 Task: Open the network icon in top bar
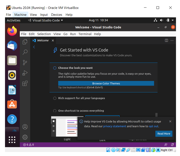(155, 20)
